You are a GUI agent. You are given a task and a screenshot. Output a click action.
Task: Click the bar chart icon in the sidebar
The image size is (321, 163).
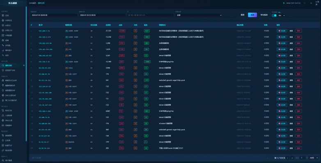click(x=3, y=50)
